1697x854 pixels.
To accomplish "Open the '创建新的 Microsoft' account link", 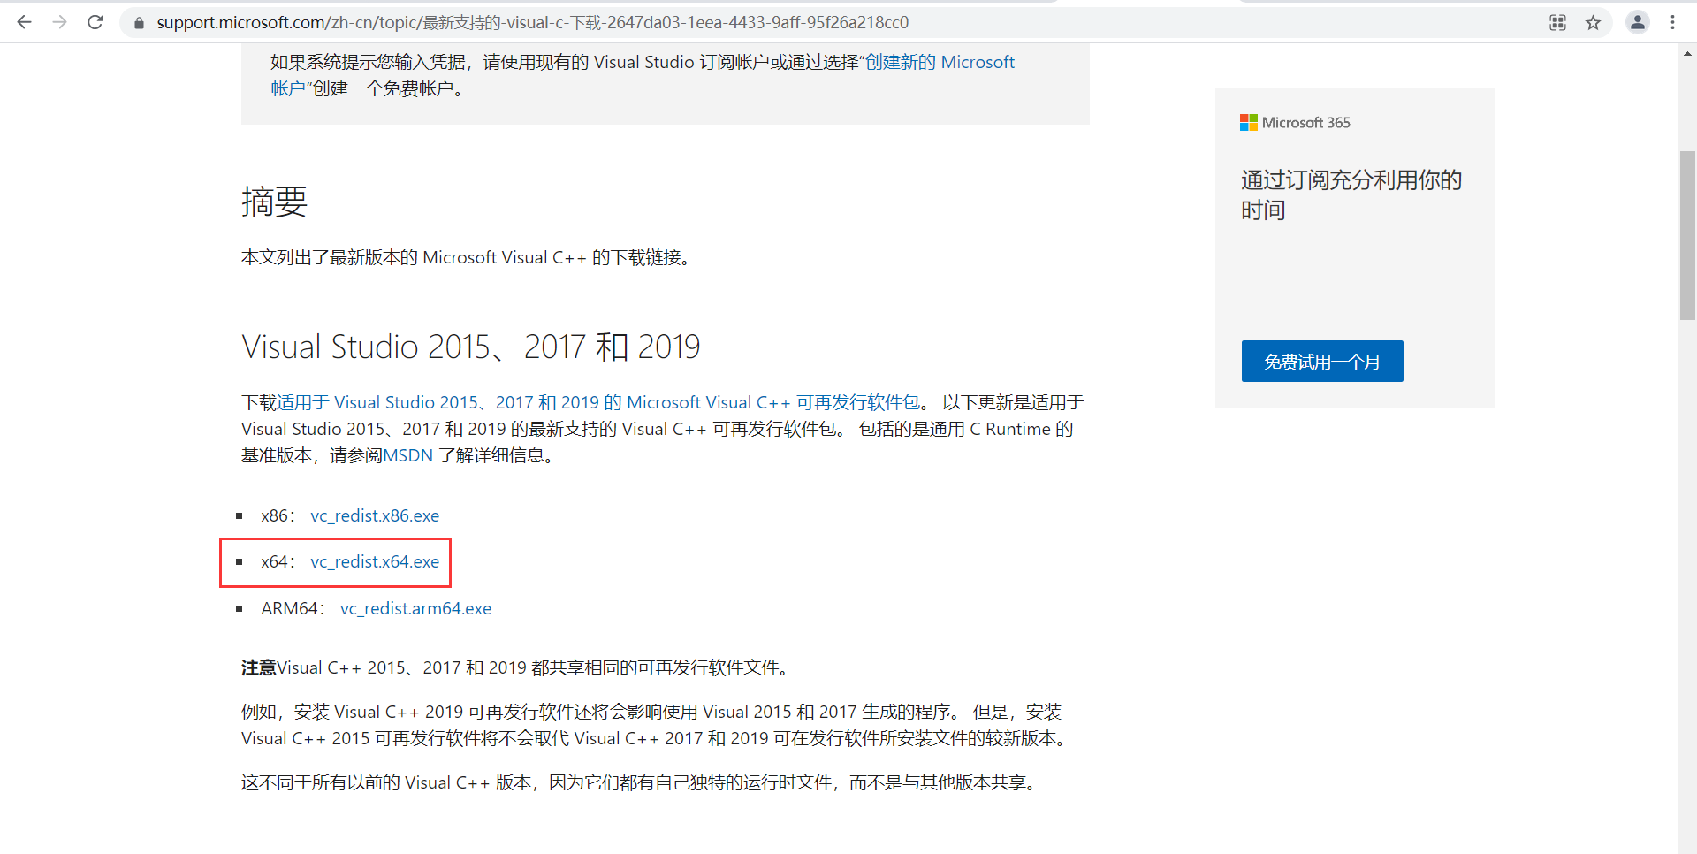I will click(940, 62).
